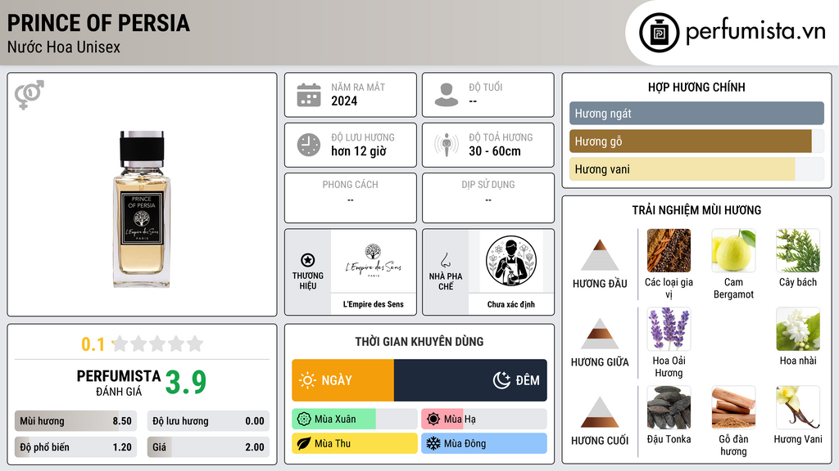Click the Độ phổ biến 1.20 score bar
Viewport: 839px width, 471px height.
pos(75,447)
